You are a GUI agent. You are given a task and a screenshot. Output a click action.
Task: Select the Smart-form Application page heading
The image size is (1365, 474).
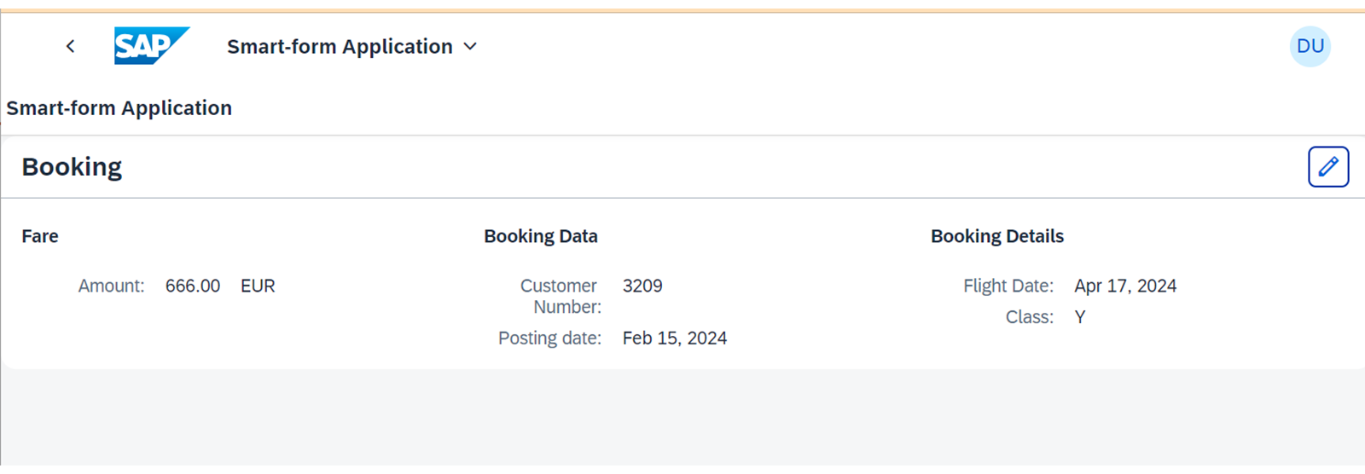119,108
